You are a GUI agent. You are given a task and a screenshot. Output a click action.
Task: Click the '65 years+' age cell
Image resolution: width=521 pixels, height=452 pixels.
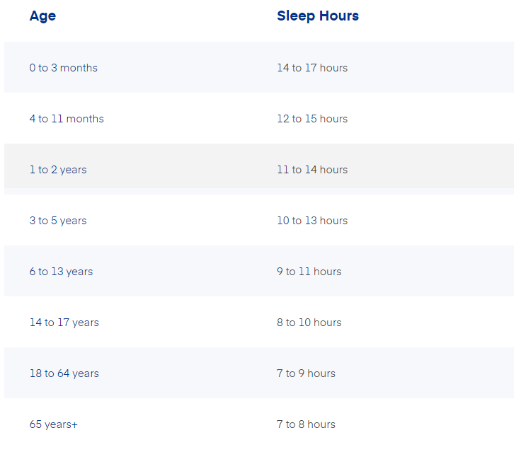tap(54, 424)
